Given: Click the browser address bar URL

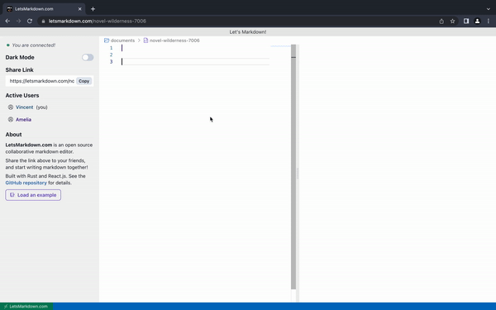Looking at the screenshot, I should point(97,21).
